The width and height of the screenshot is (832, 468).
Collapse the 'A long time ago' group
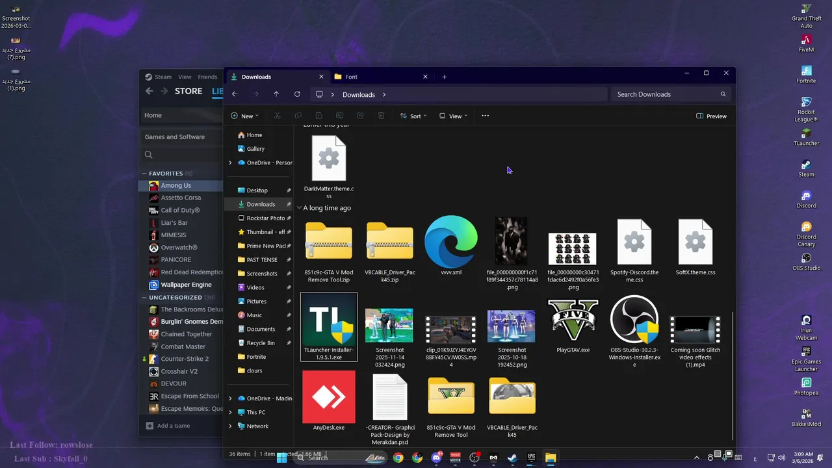click(x=299, y=208)
